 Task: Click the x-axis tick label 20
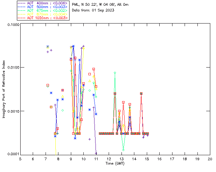210,159
